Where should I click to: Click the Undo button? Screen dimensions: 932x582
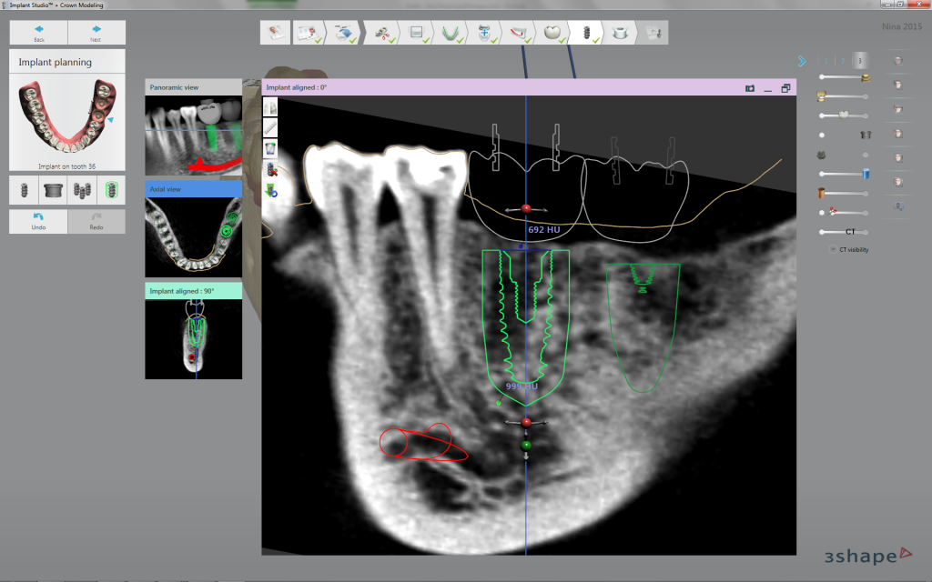tap(37, 221)
